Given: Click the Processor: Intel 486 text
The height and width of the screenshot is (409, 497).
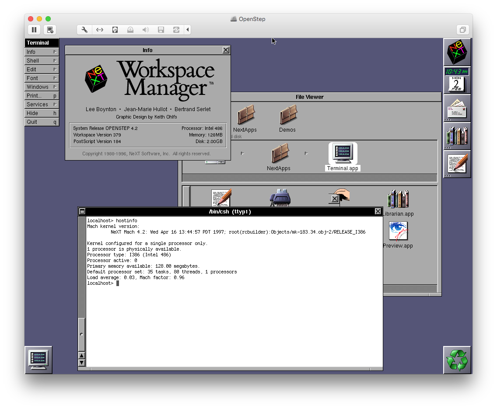Looking at the screenshot, I should click(x=202, y=128).
